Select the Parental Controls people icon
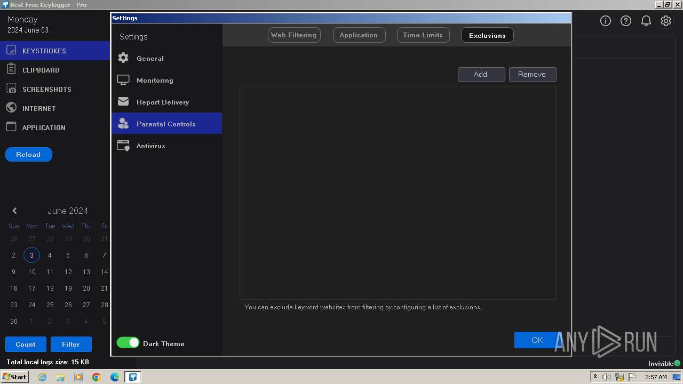The width and height of the screenshot is (683, 384). [x=123, y=124]
